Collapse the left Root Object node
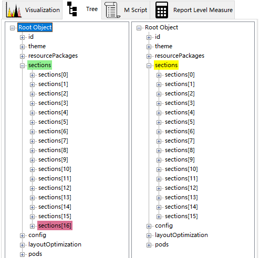Screen dimensions: 260x258 pyautogui.click(x=12, y=28)
